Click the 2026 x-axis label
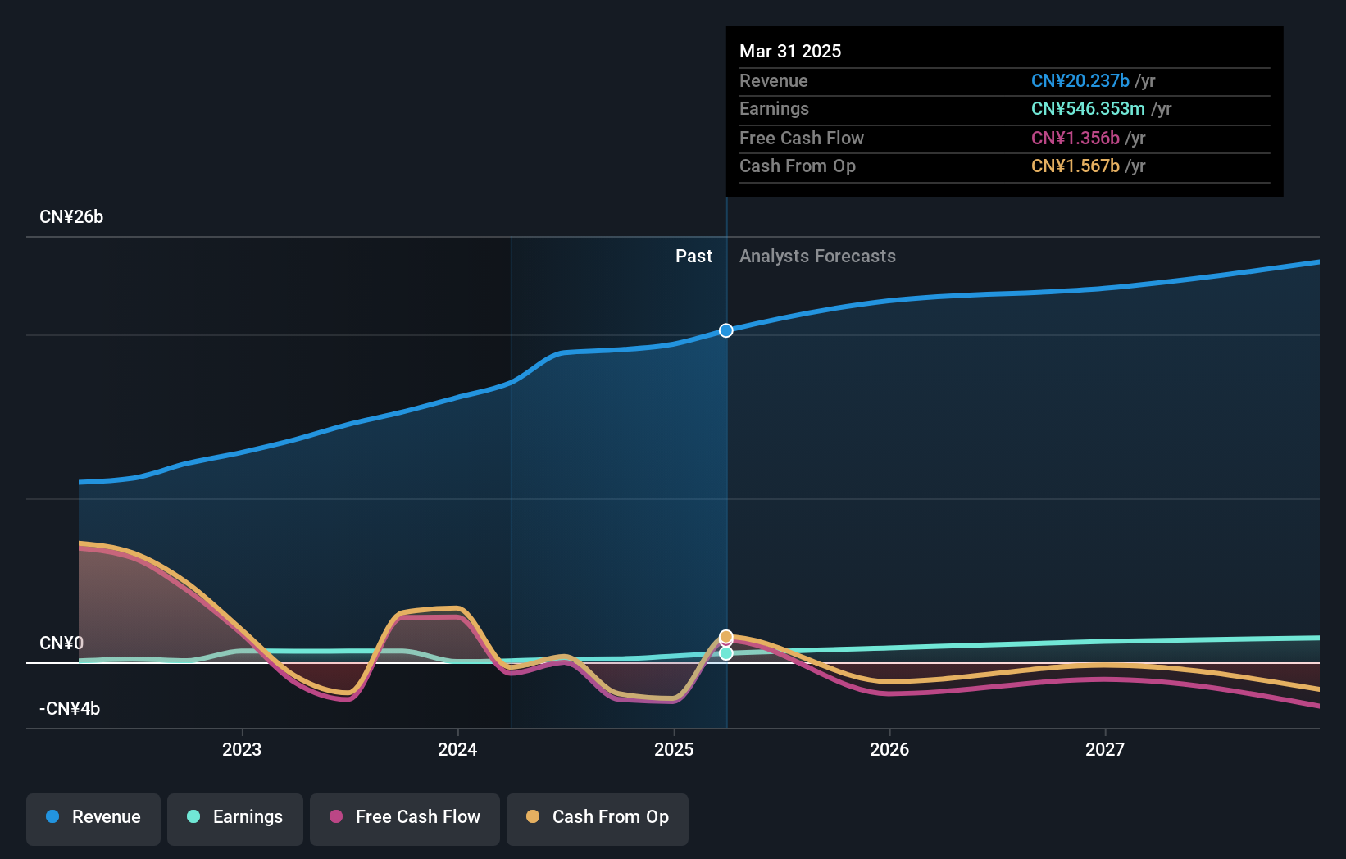This screenshot has width=1346, height=859. coord(889,749)
